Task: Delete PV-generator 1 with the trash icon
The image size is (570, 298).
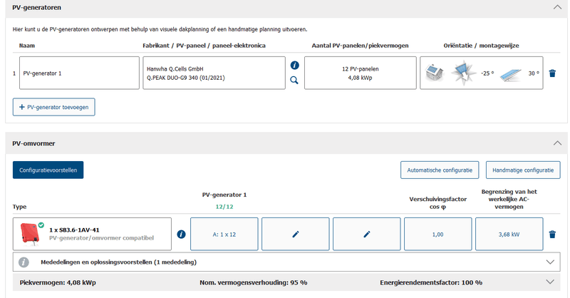Action: coord(552,73)
